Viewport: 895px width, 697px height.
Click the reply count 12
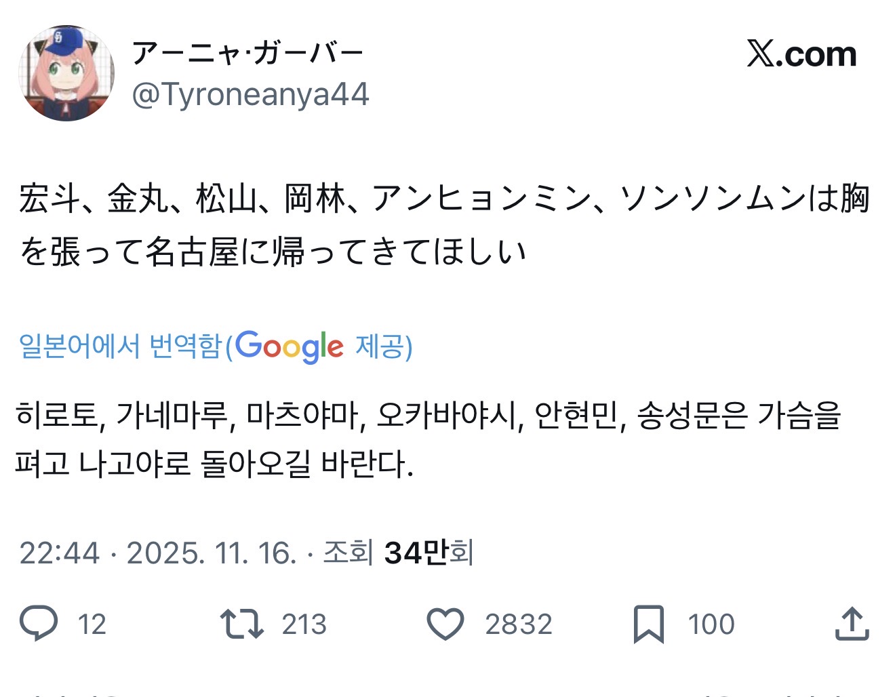[x=92, y=624]
